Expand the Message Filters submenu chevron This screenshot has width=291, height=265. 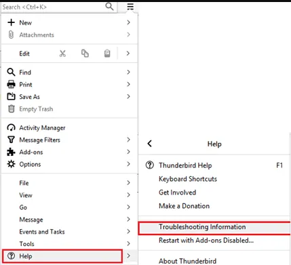point(128,140)
